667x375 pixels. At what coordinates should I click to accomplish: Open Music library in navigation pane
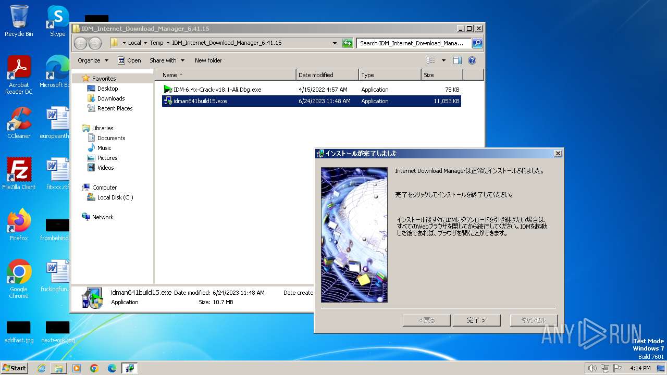coord(104,148)
